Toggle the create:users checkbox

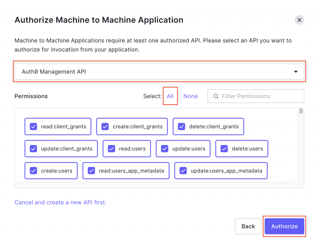coord(33,171)
